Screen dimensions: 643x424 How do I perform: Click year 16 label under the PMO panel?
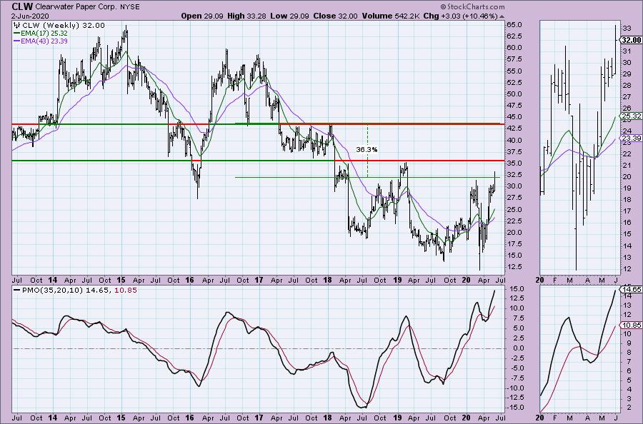pos(189,418)
